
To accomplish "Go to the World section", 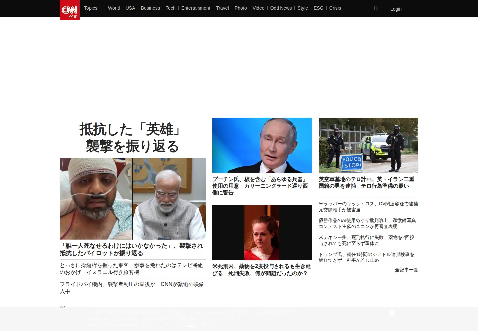I will point(114,8).
